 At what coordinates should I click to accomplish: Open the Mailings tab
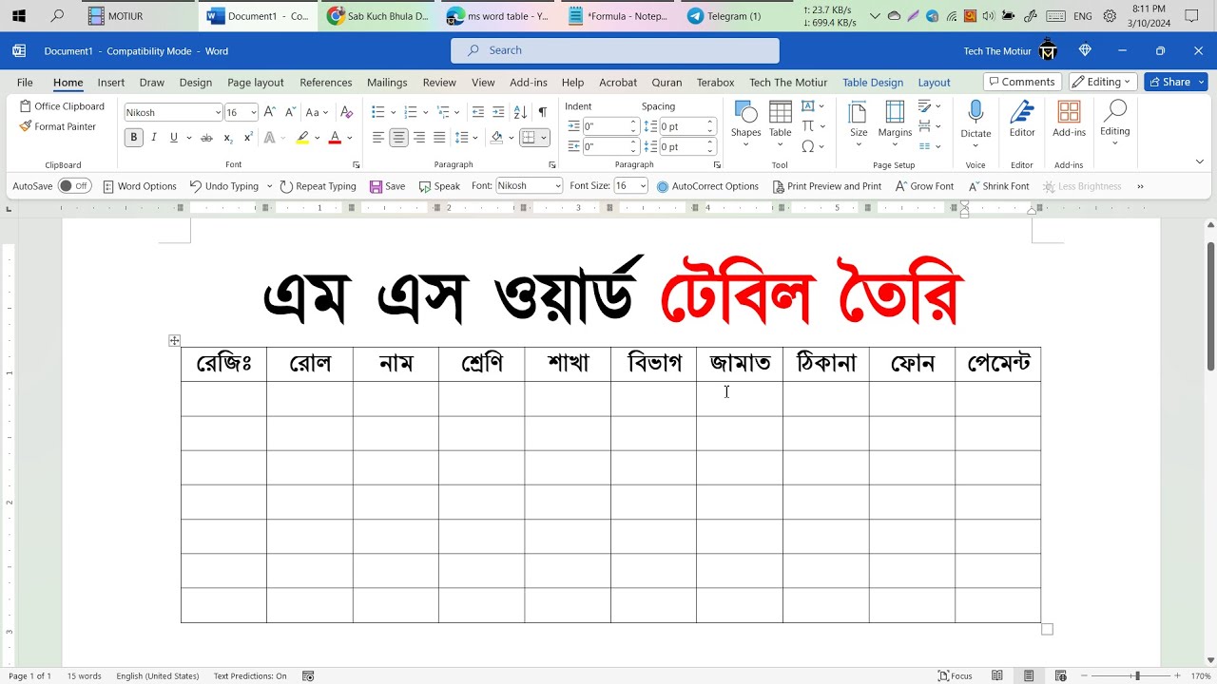coord(387,83)
